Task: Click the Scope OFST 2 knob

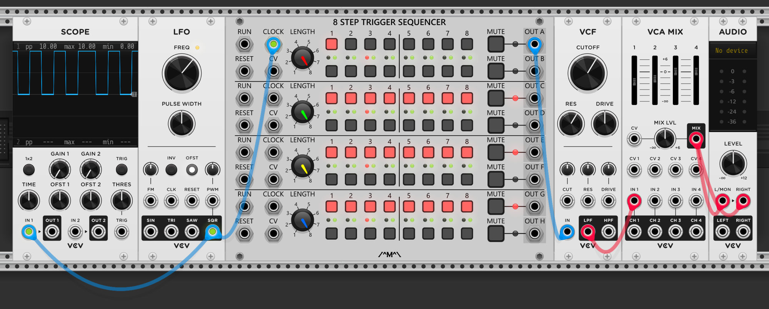Action: [91, 201]
